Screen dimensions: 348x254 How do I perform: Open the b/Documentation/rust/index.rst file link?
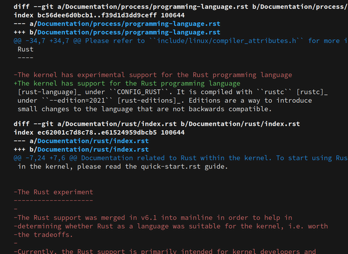pos(93,149)
